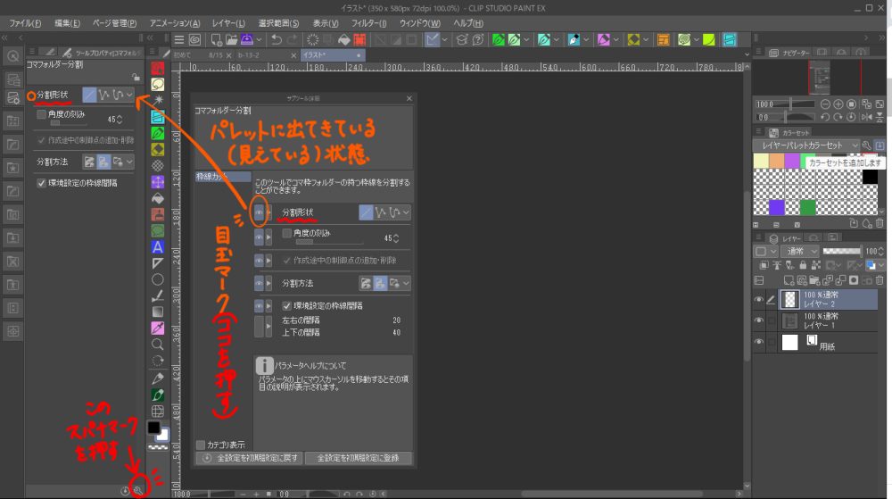Flip the navigator view horizontally

(x=866, y=117)
